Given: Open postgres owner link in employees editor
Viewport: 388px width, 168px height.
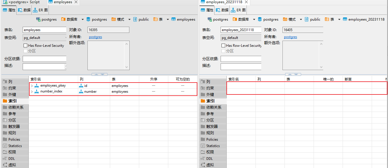Looking at the screenshot, I should click(96, 37).
